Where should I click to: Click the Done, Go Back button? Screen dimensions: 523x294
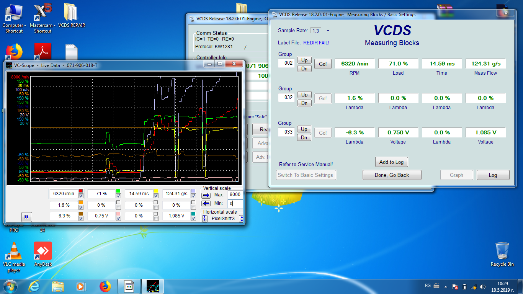pyautogui.click(x=392, y=175)
